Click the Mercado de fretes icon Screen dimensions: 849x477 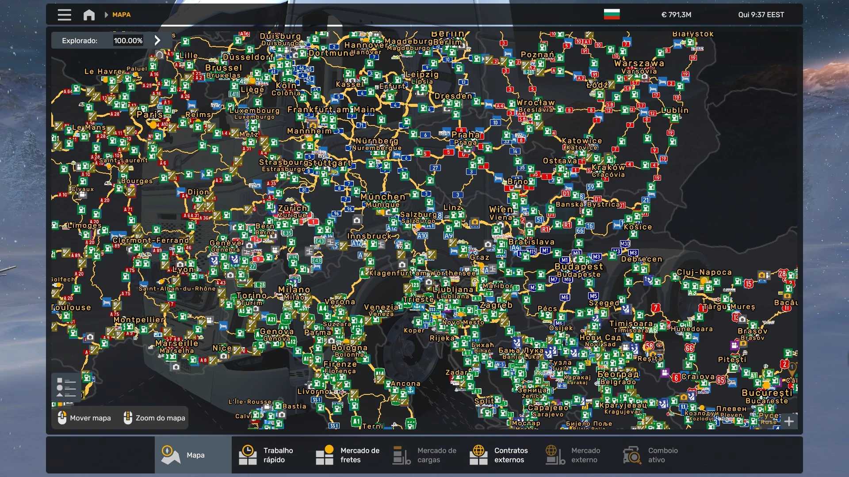325,455
